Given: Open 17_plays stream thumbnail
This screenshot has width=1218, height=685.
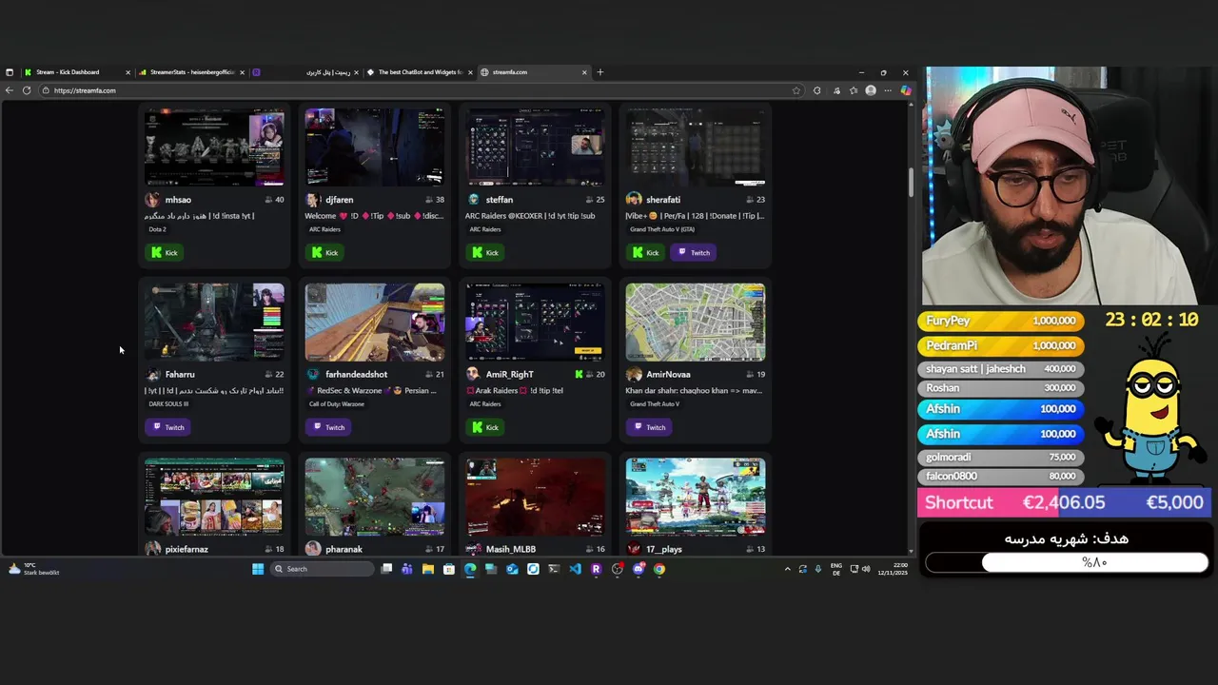Looking at the screenshot, I should tap(695, 497).
